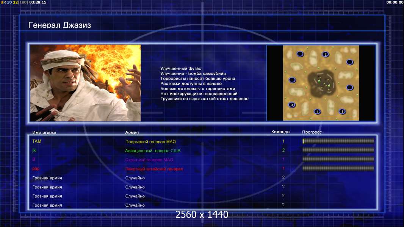Select start position 4 on the minimap
This screenshot has width=404, height=227.
click(x=317, y=111)
